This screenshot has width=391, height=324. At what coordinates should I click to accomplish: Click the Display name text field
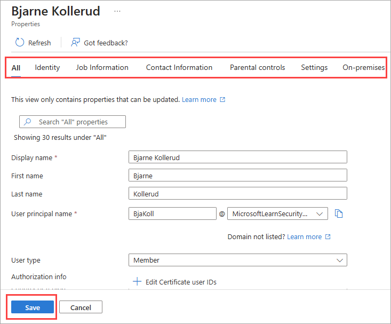238,157
